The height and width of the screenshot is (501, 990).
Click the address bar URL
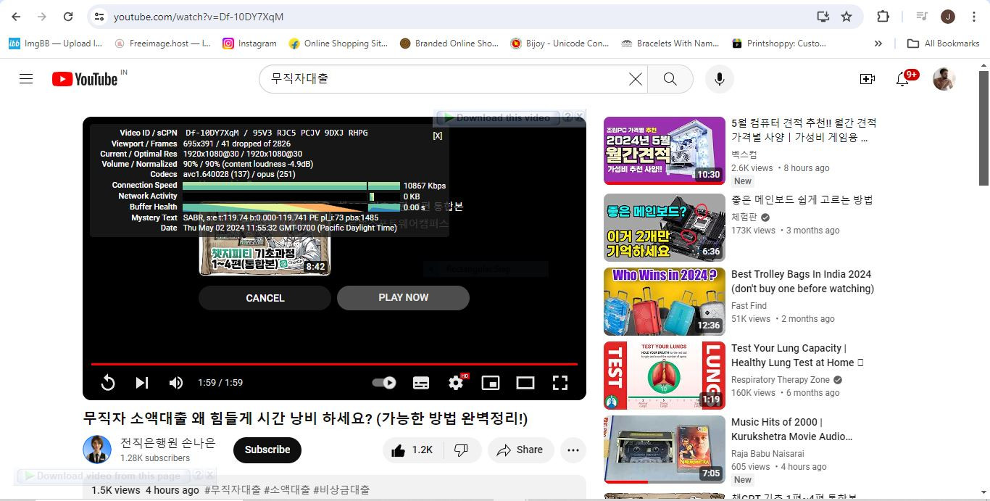199,17
